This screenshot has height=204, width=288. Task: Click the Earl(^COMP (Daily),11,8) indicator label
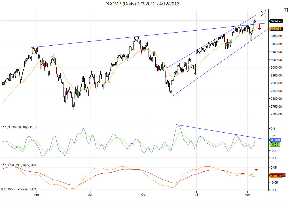click(x=18, y=127)
